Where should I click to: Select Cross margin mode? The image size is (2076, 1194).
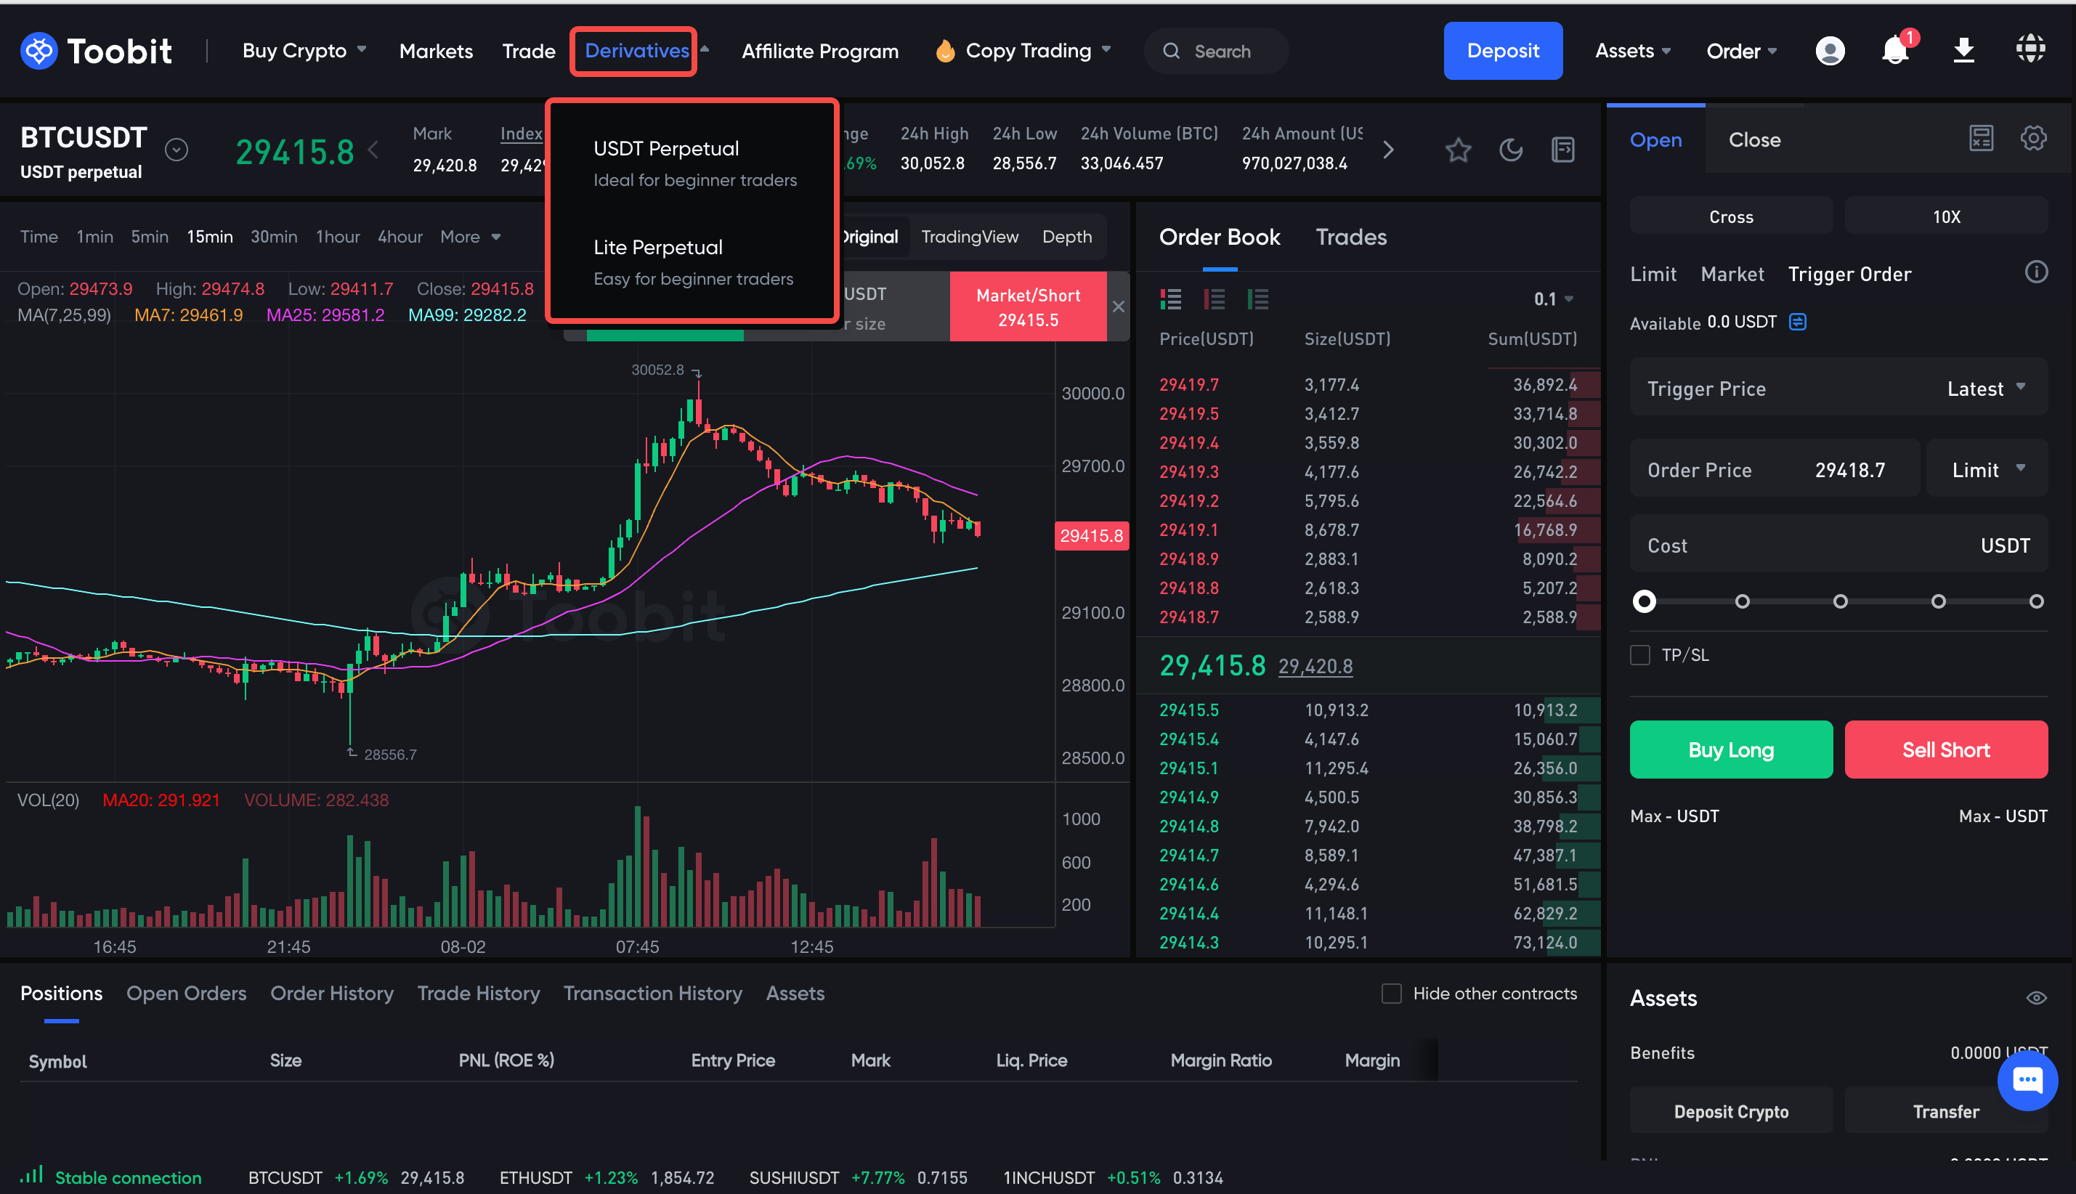(x=1731, y=216)
